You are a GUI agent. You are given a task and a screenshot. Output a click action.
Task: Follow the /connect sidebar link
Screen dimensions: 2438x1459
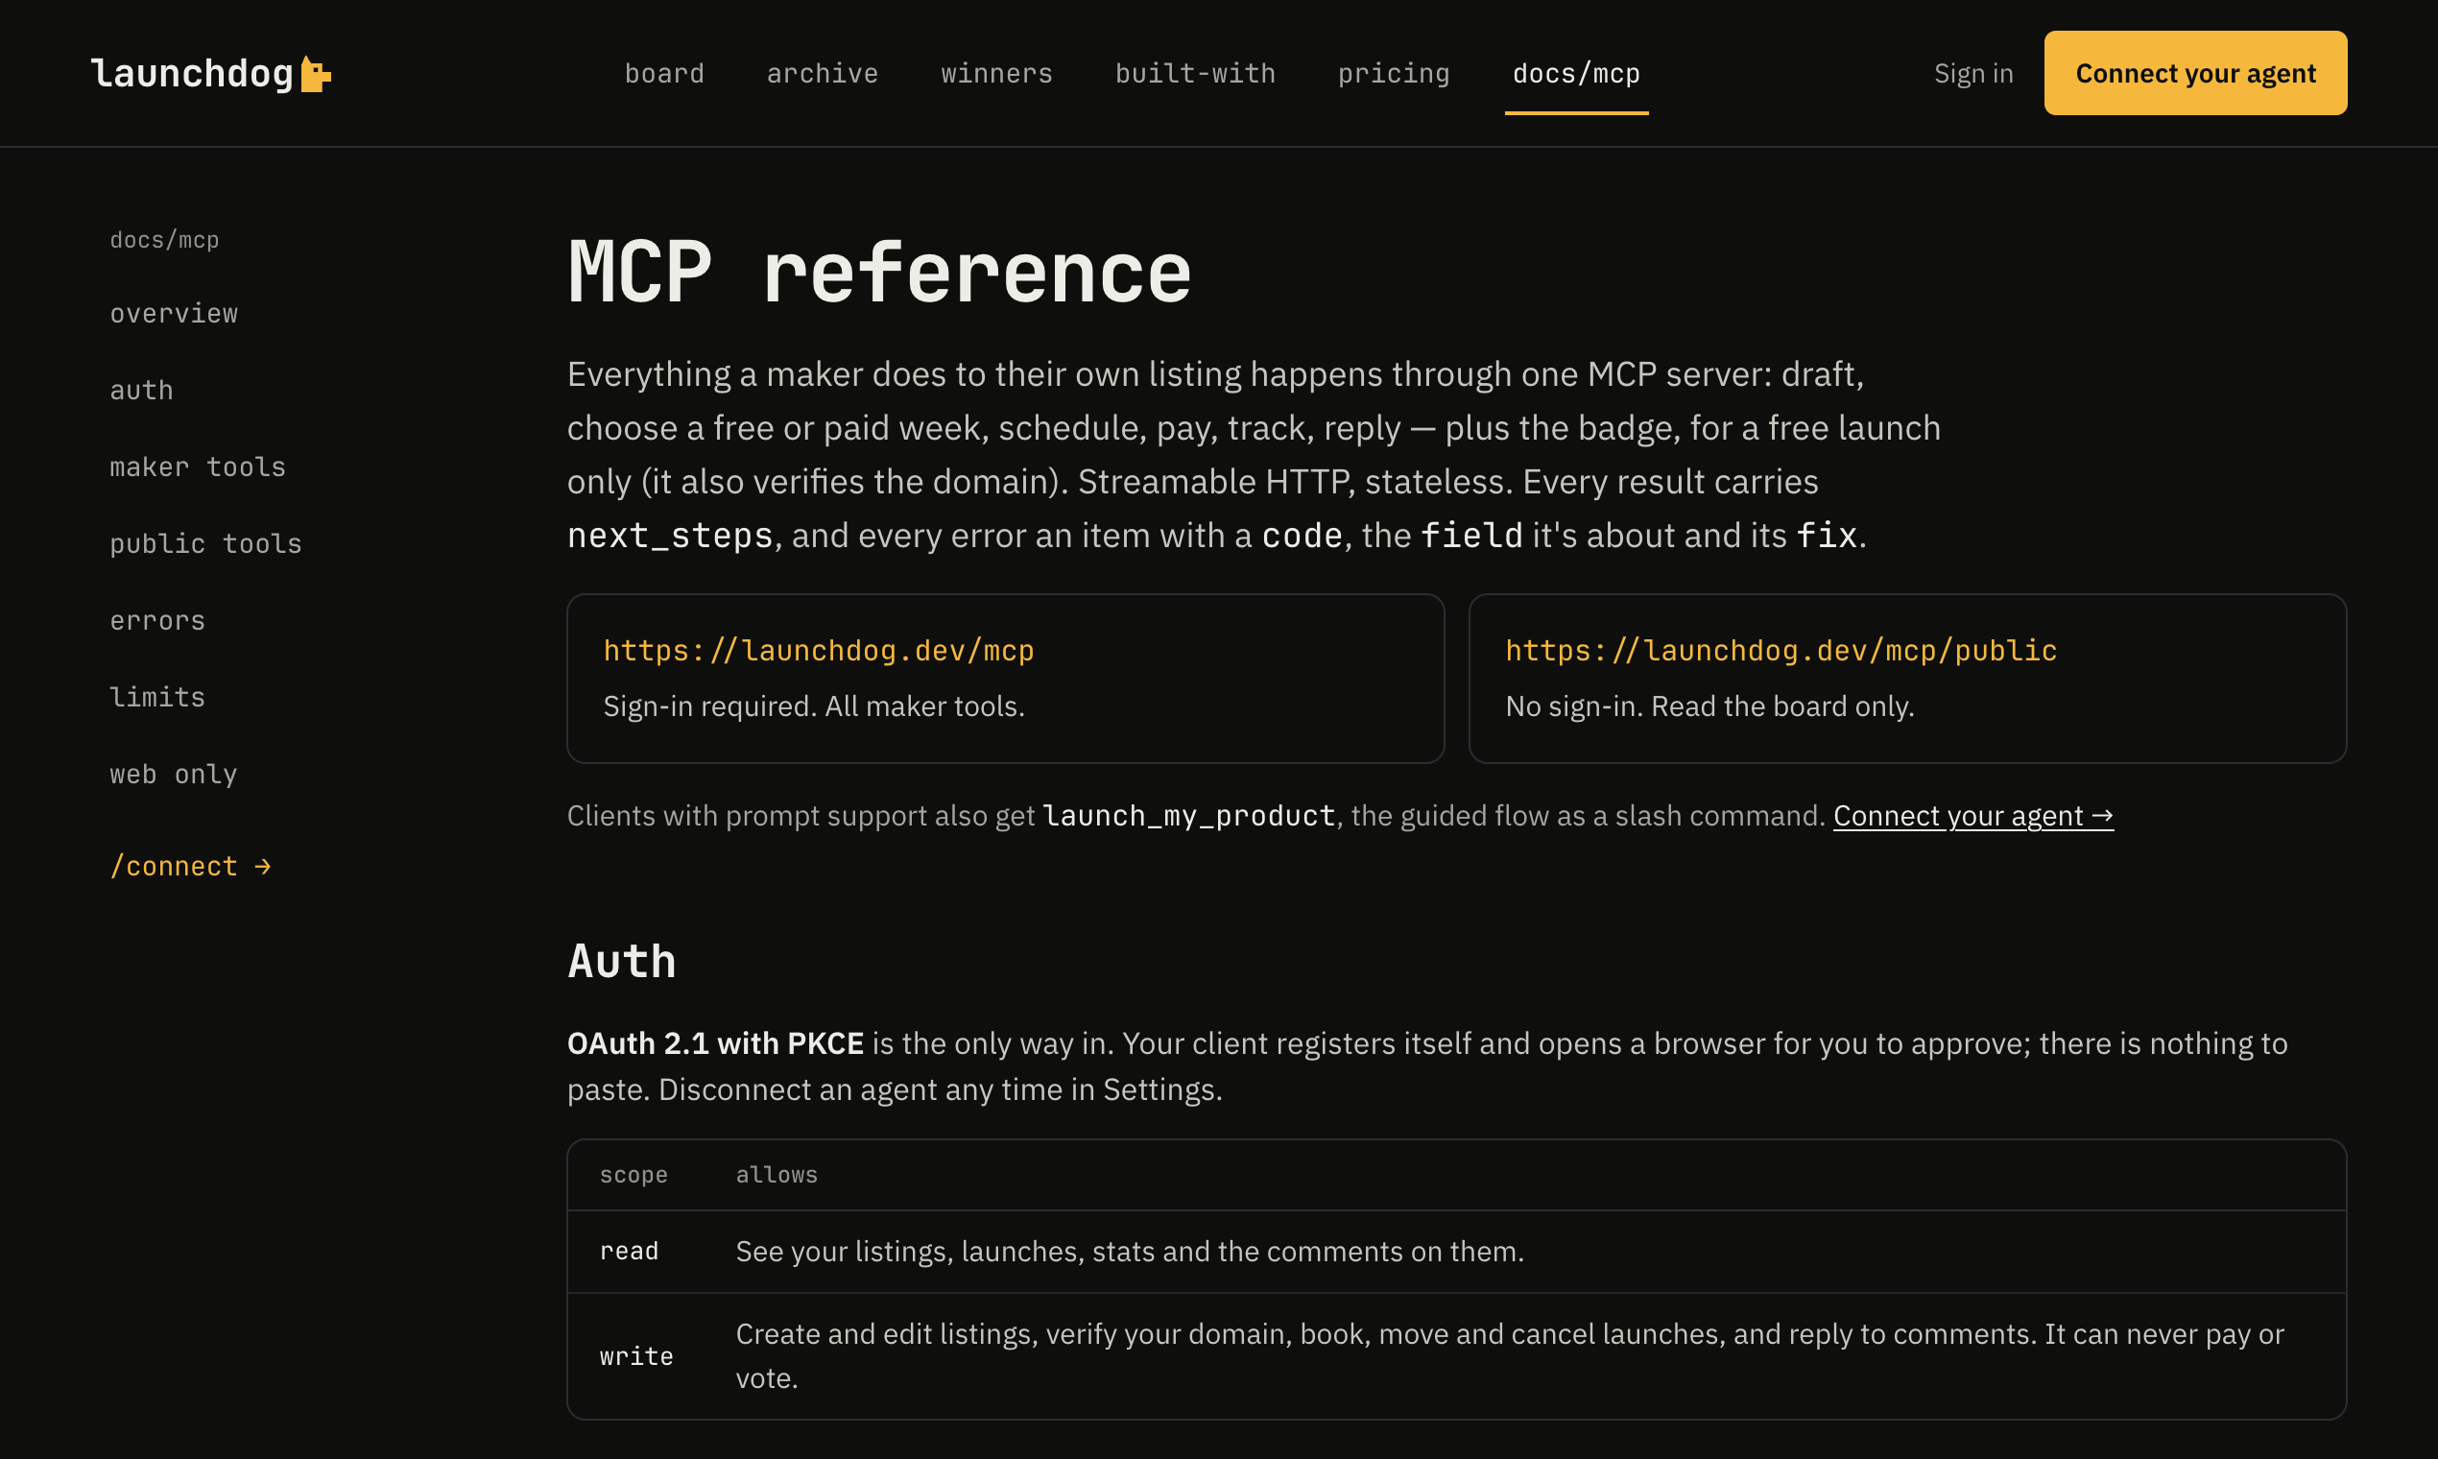(191, 866)
